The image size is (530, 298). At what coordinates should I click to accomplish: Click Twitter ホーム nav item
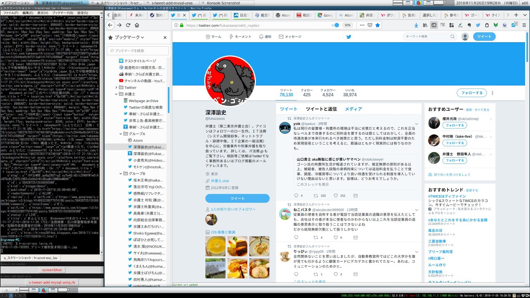coord(214,37)
